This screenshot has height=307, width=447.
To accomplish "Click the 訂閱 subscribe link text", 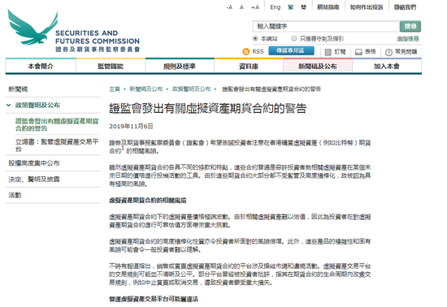I will pyautogui.click(x=340, y=52).
